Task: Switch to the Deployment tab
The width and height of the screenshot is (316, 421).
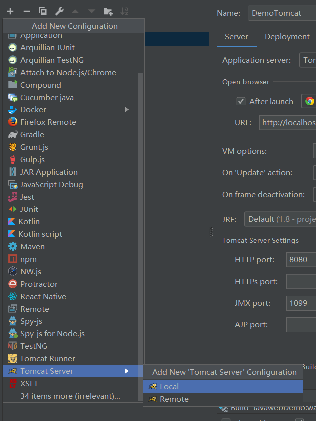Action: (x=287, y=37)
